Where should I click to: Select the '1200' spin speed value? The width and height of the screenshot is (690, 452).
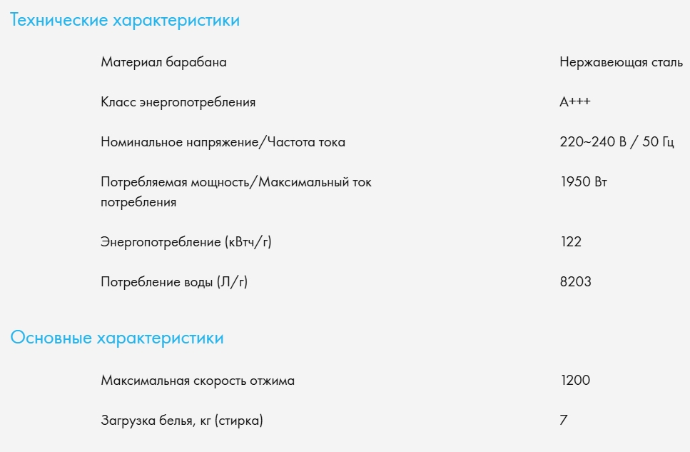[x=575, y=381]
